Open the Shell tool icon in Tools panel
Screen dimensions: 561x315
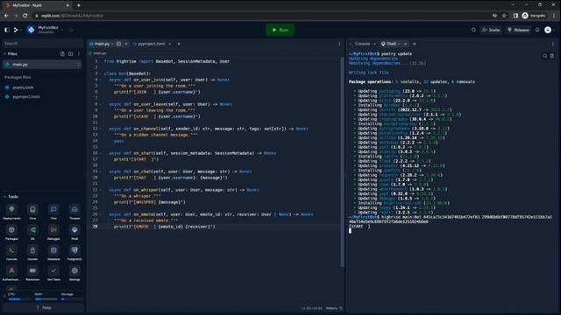point(75,229)
